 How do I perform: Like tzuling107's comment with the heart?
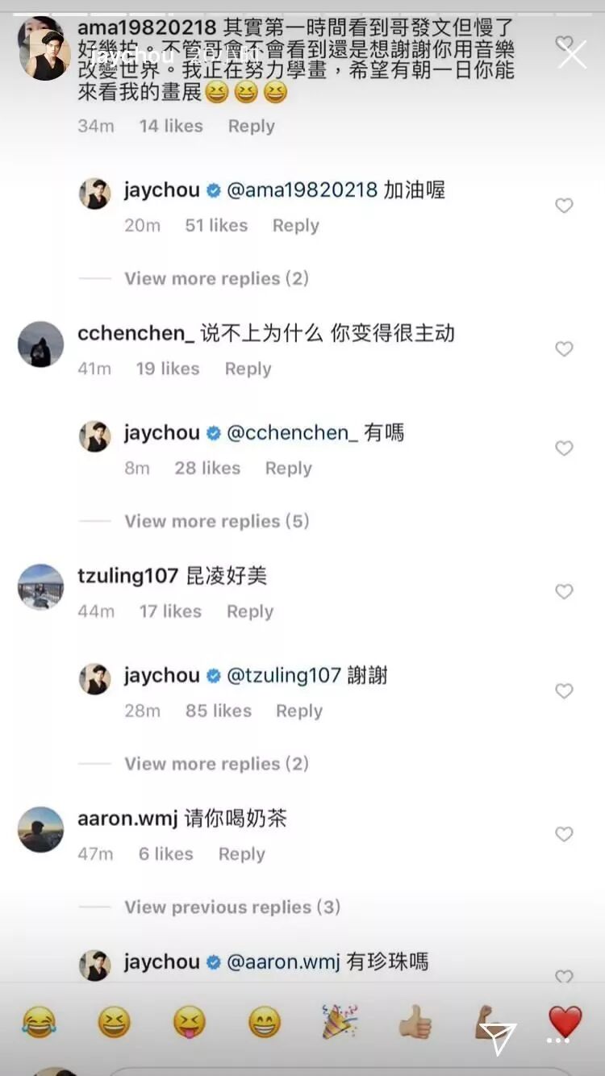point(565,592)
